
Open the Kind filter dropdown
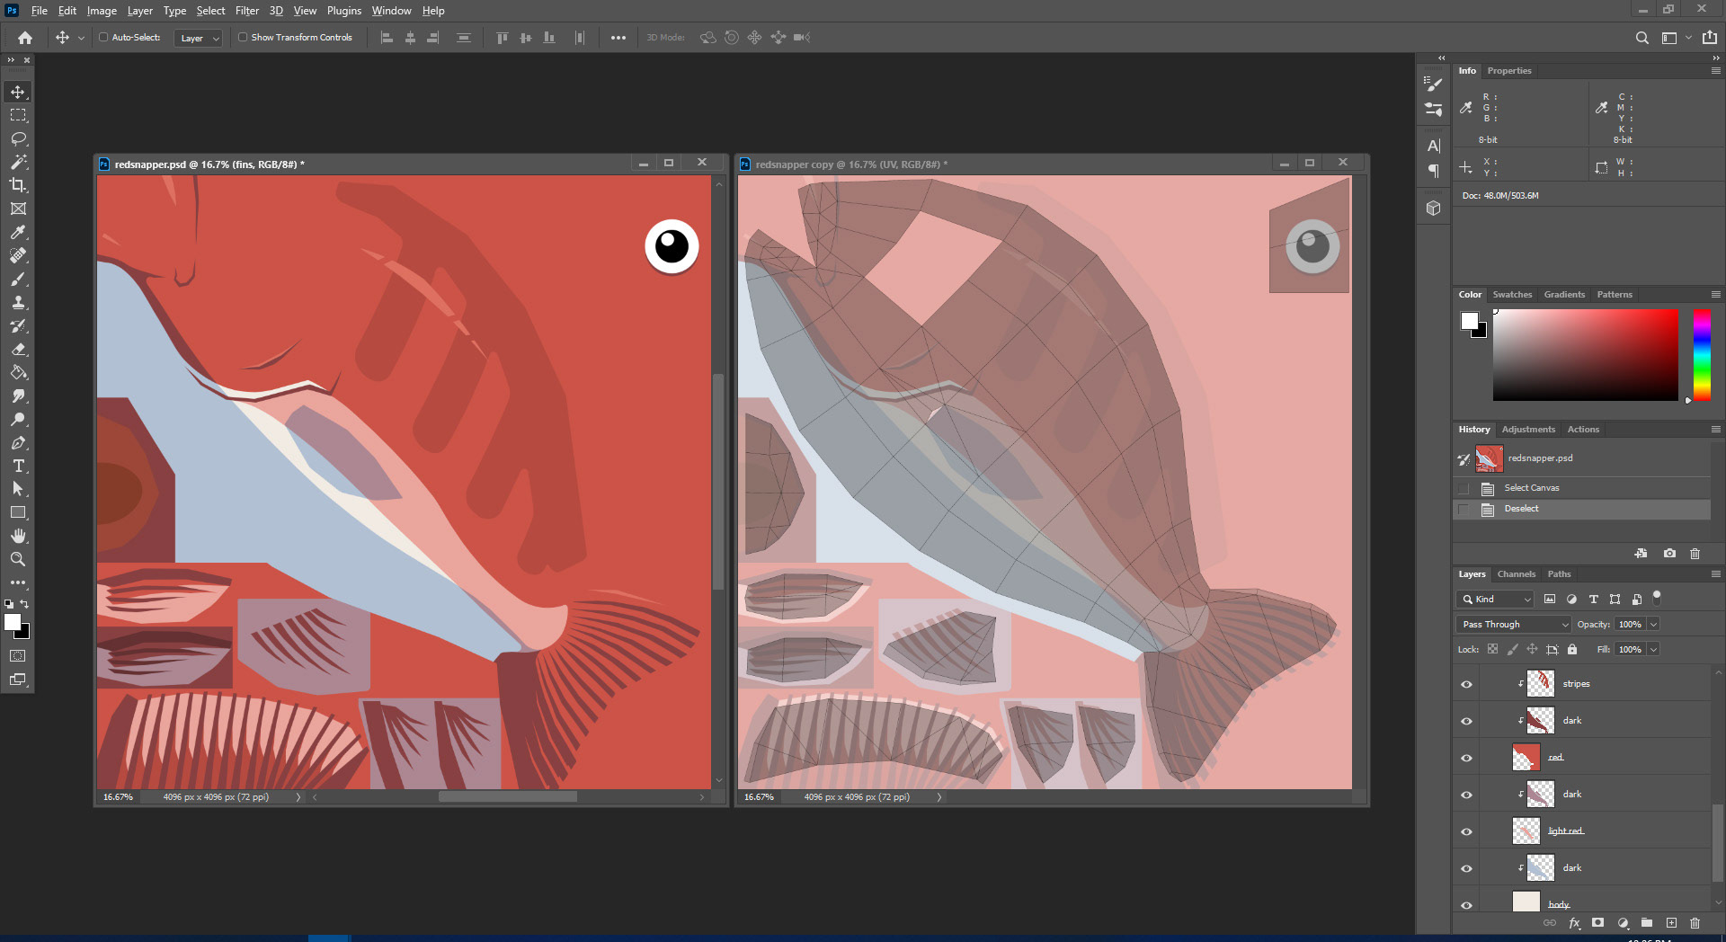coord(1495,599)
